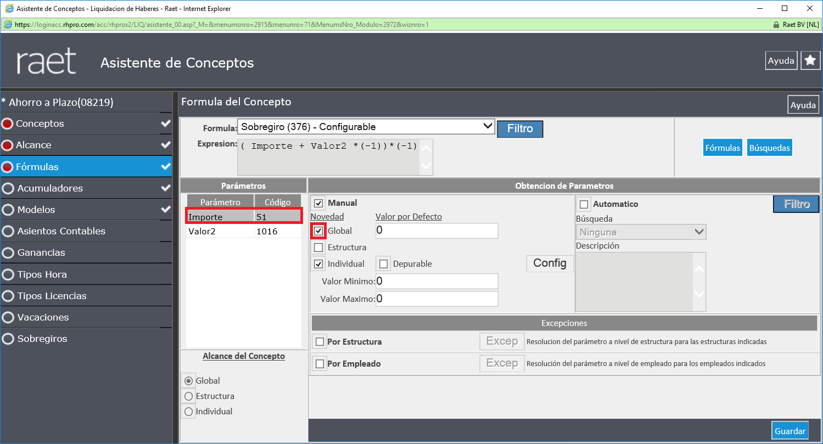Click the Internet Explorer icon in title bar

(x=8, y=8)
